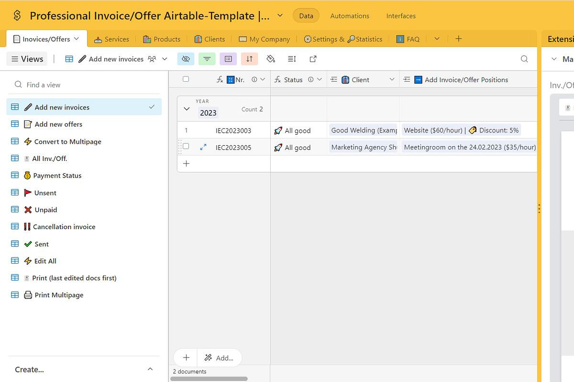Open the view name dropdown chevron in the toolbar
This screenshot has height=382, width=574.
point(165,59)
